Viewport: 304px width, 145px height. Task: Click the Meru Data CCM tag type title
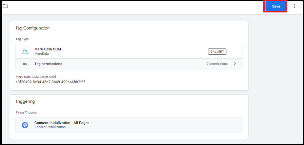click(48, 49)
